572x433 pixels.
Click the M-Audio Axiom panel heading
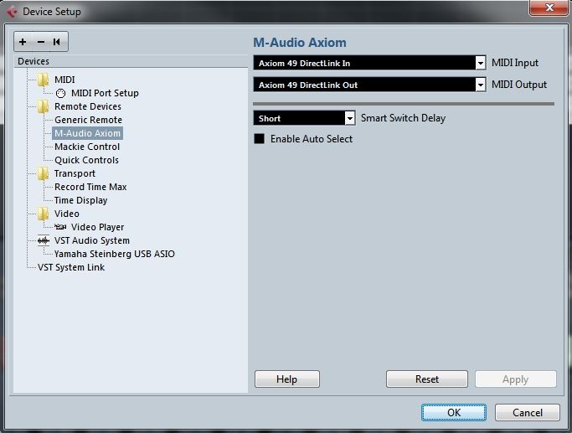[x=300, y=43]
